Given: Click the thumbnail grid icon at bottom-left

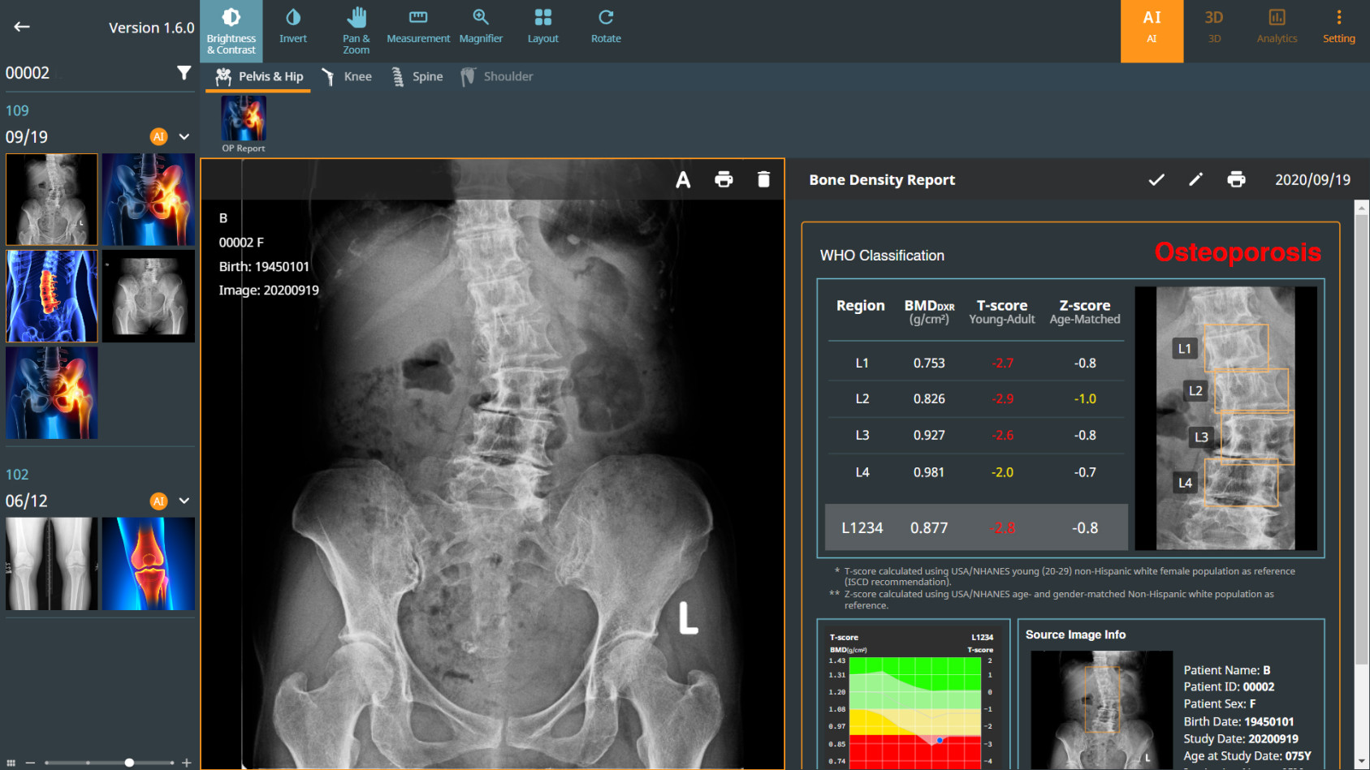Looking at the screenshot, I should pyautogui.click(x=11, y=763).
